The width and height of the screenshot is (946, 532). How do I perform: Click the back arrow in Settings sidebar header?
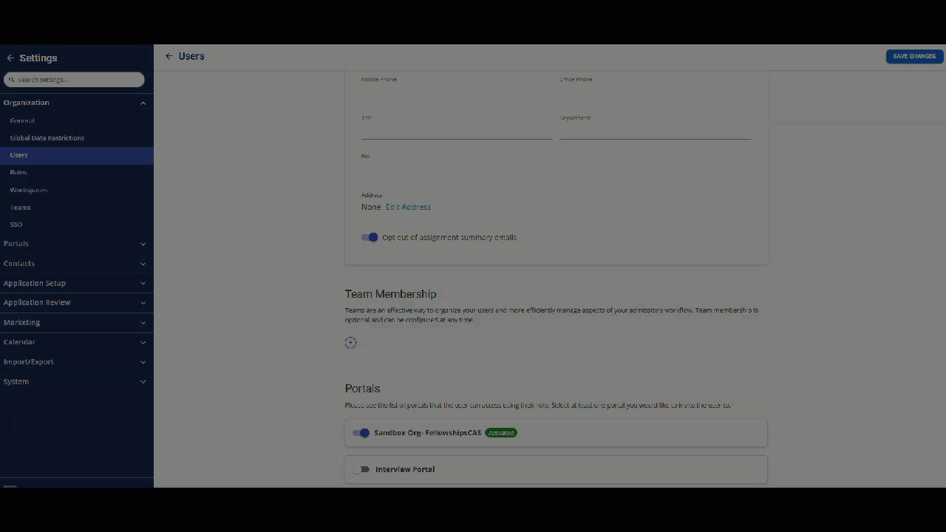tap(10, 58)
